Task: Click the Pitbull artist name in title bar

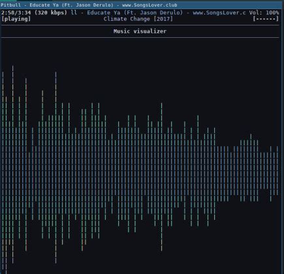Action: click(x=11, y=5)
